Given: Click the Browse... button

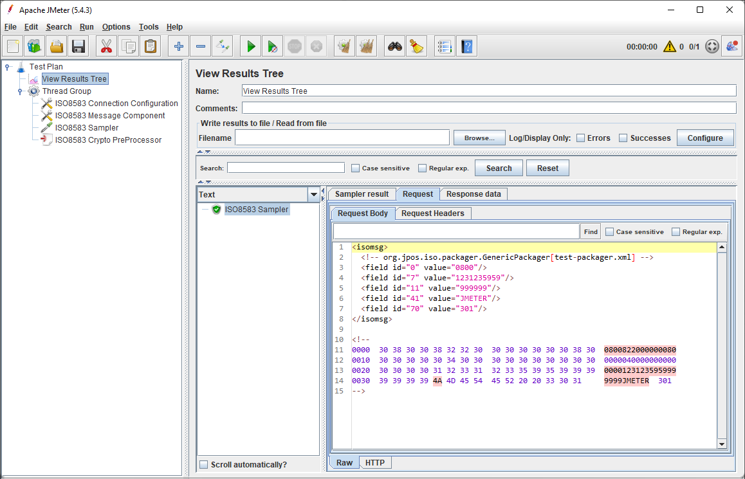Looking at the screenshot, I should coord(479,138).
